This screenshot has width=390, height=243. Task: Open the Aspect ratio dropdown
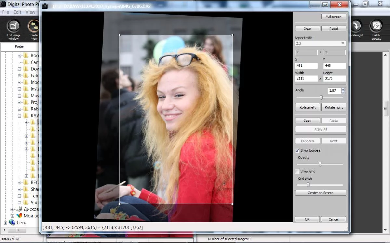[320, 43]
